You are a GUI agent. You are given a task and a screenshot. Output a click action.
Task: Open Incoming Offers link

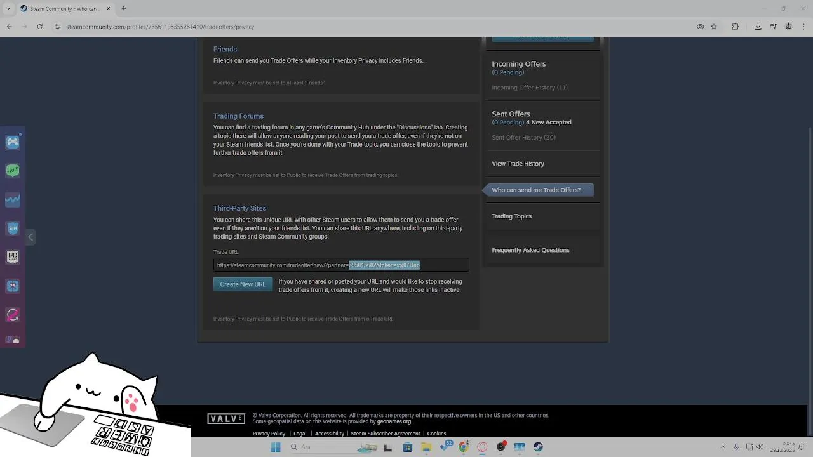click(x=518, y=64)
